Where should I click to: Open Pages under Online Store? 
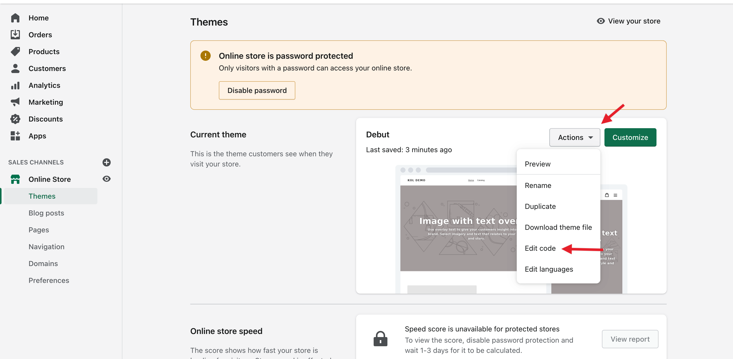39,230
